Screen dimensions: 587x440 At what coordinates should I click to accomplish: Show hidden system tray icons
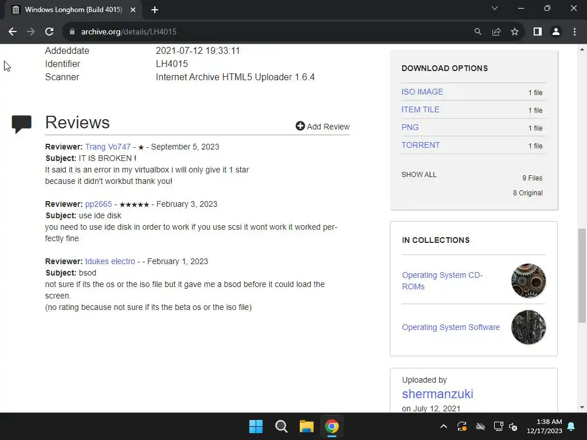[444, 426]
